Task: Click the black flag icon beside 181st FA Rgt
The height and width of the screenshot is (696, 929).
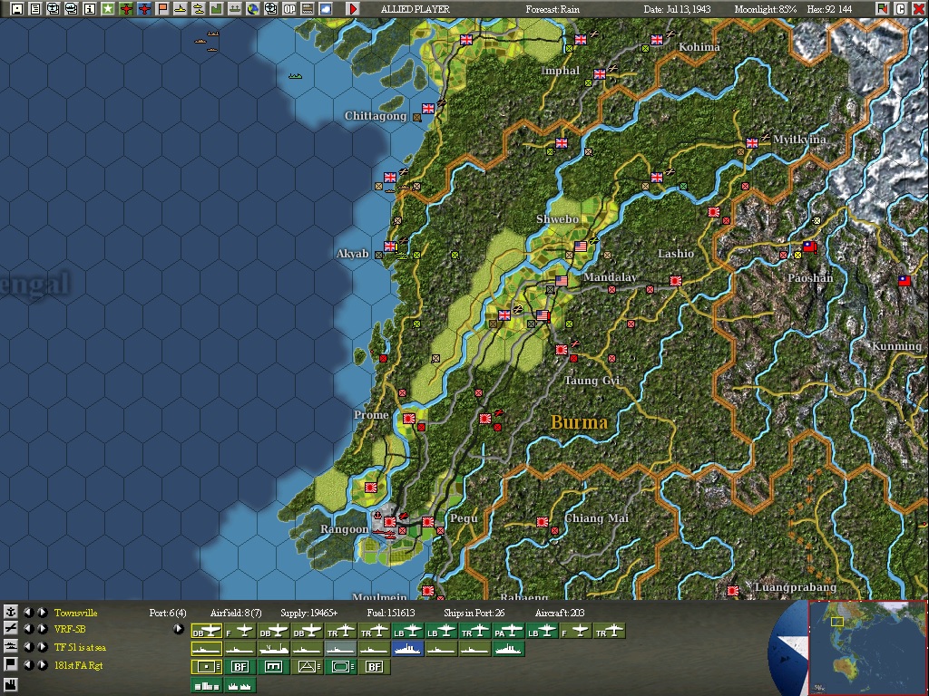Action: pos(11,664)
